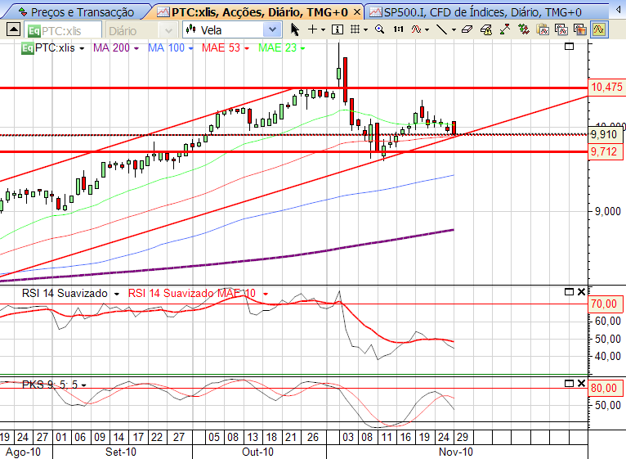Click the tab scroll left arrow
This screenshot has width=626, height=459.
(x=619, y=11)
